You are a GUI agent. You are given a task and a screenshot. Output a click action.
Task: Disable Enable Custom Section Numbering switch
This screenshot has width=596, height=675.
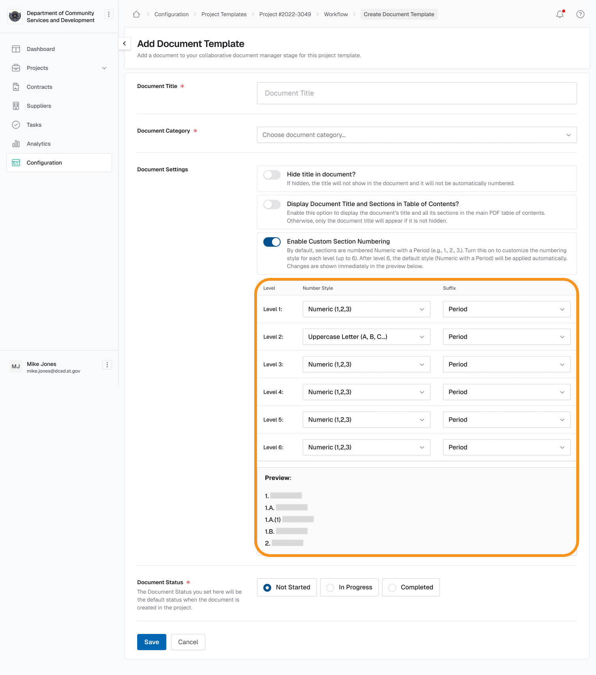tap(272, 242)
